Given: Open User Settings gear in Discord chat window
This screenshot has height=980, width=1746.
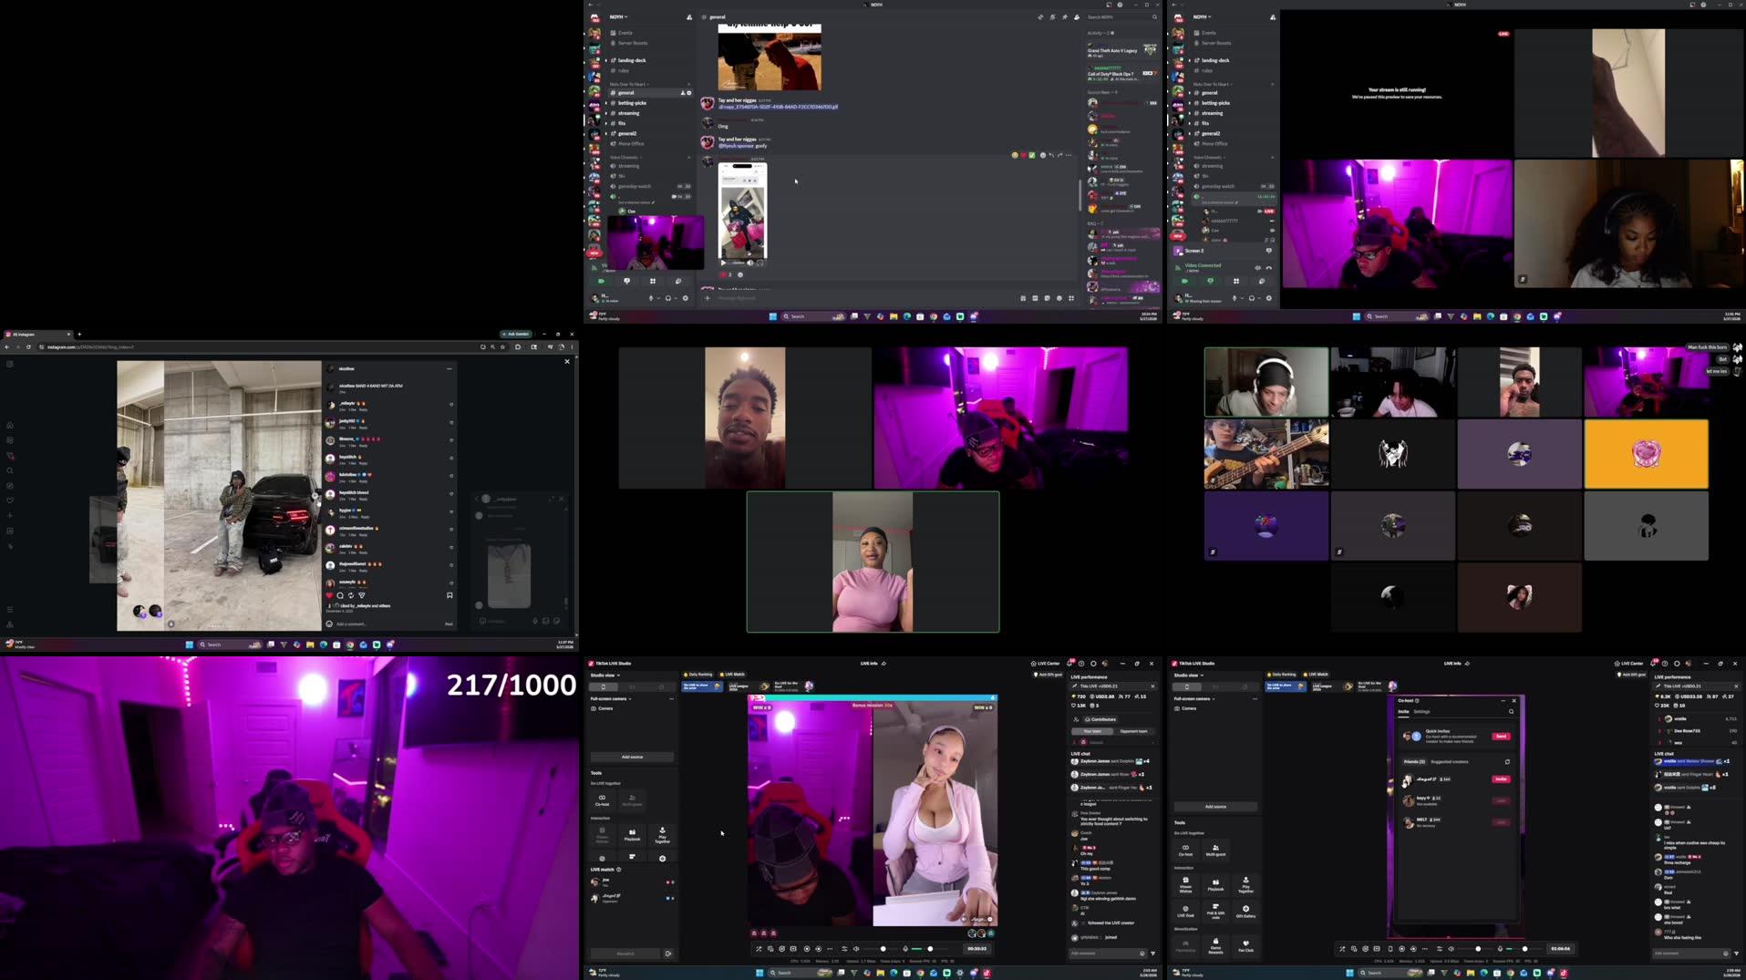Looking at the screenshot, I should (x=686, y=298).
